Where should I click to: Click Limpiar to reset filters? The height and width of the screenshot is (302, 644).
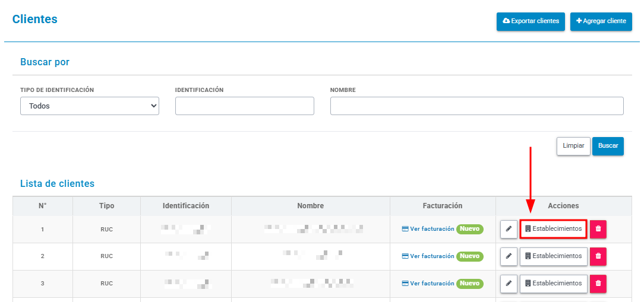click(573, 146)
